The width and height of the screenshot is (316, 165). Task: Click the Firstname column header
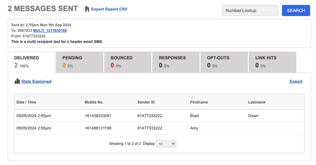(x=199, y=102)
